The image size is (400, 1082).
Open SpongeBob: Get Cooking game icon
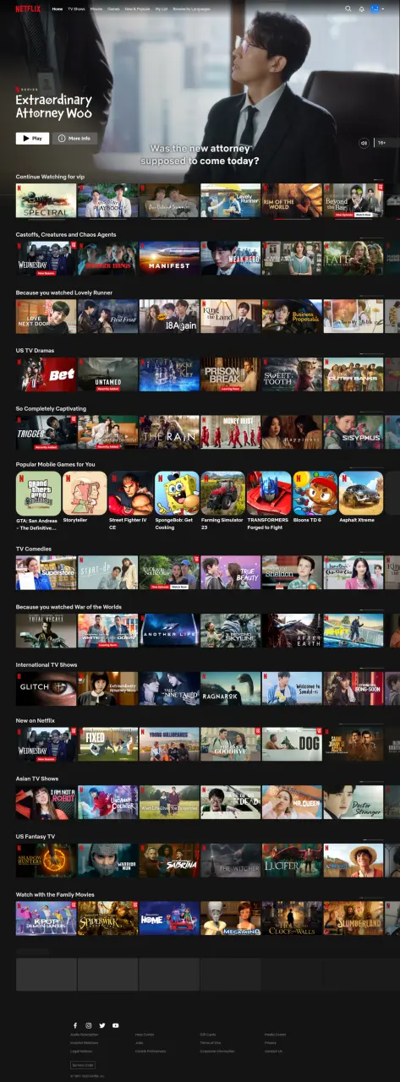[x=177, y=494]
